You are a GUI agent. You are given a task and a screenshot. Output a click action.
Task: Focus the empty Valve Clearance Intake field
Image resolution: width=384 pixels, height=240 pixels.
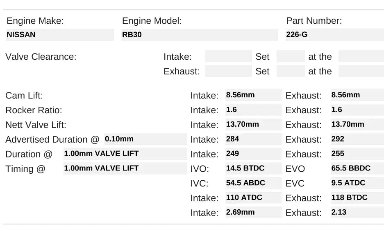(x=228, y=56)
